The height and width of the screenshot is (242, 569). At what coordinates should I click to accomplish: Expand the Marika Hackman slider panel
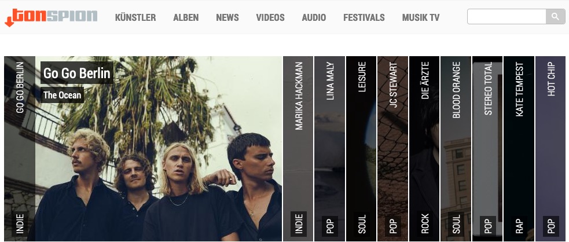tap(298, 149)
